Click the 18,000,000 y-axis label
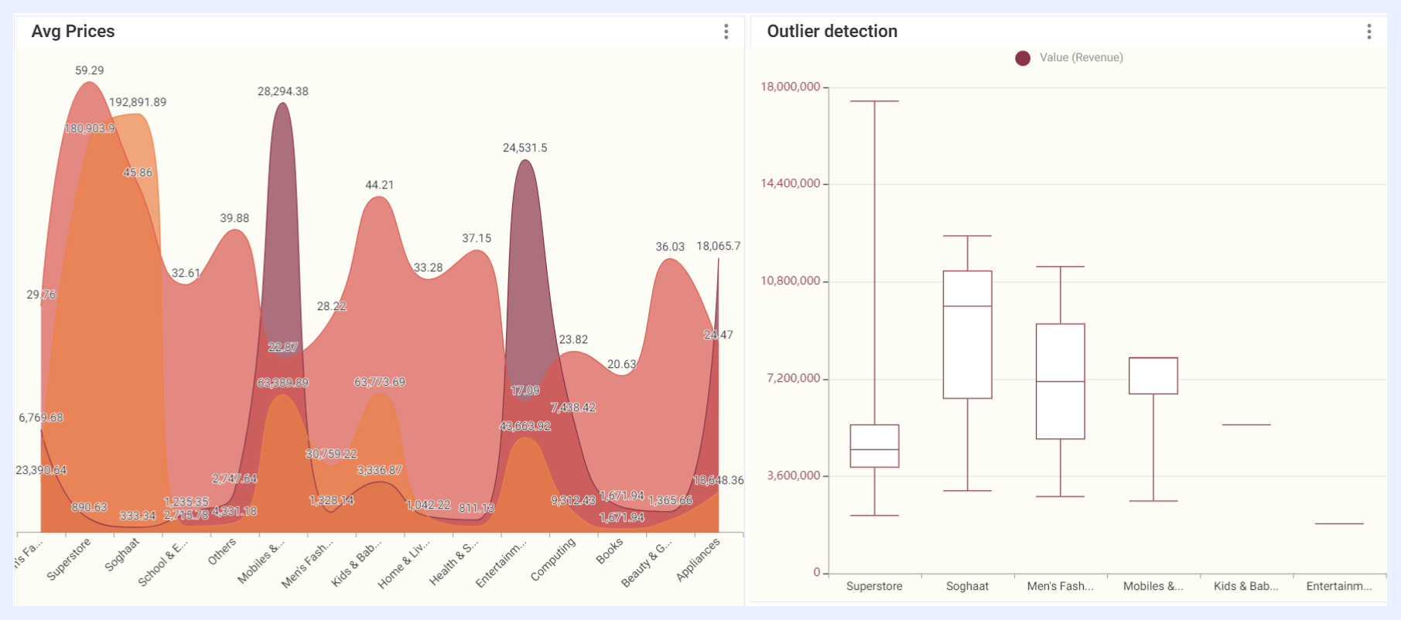 click(790, 87)
